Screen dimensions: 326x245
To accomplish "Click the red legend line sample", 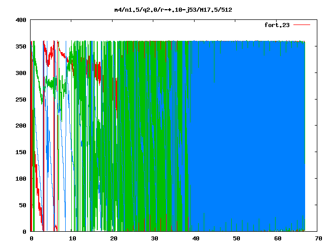I will pos(302,25).
